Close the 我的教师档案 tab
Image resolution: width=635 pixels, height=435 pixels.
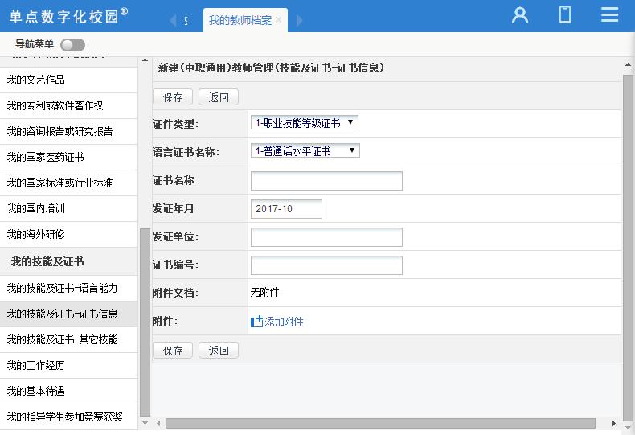click(x=278, y=20)
